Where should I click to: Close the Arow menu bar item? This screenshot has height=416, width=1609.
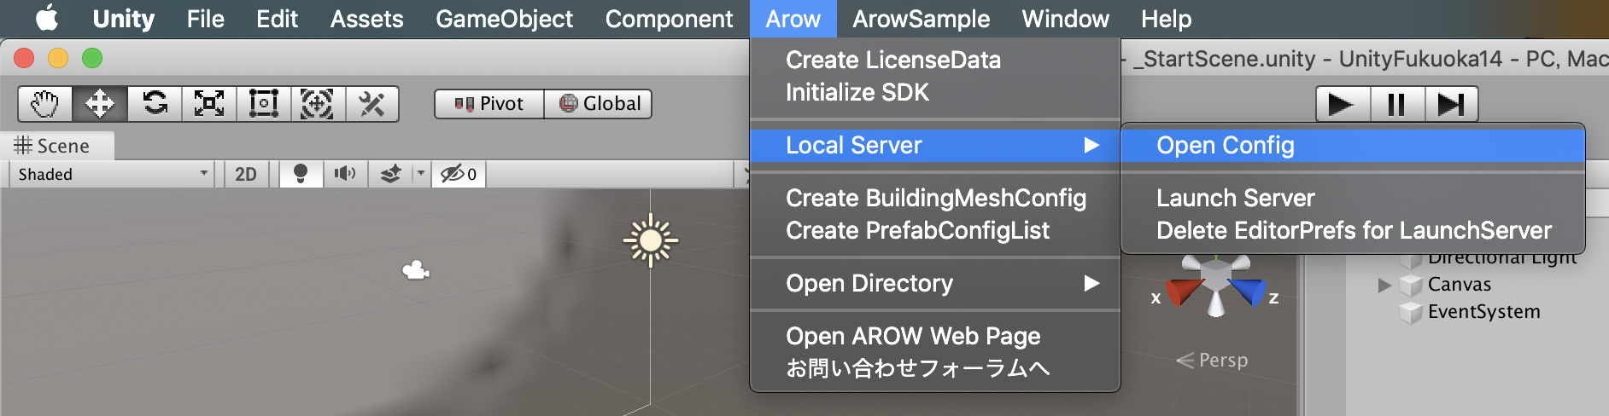tap(793, 19)
